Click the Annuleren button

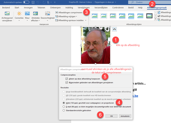(x=125, y=116)
